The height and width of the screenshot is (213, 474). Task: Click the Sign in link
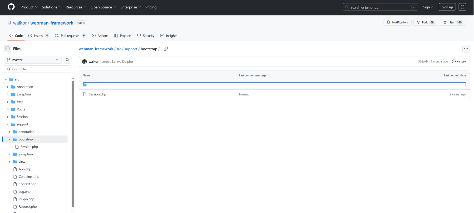coord(428,7)
